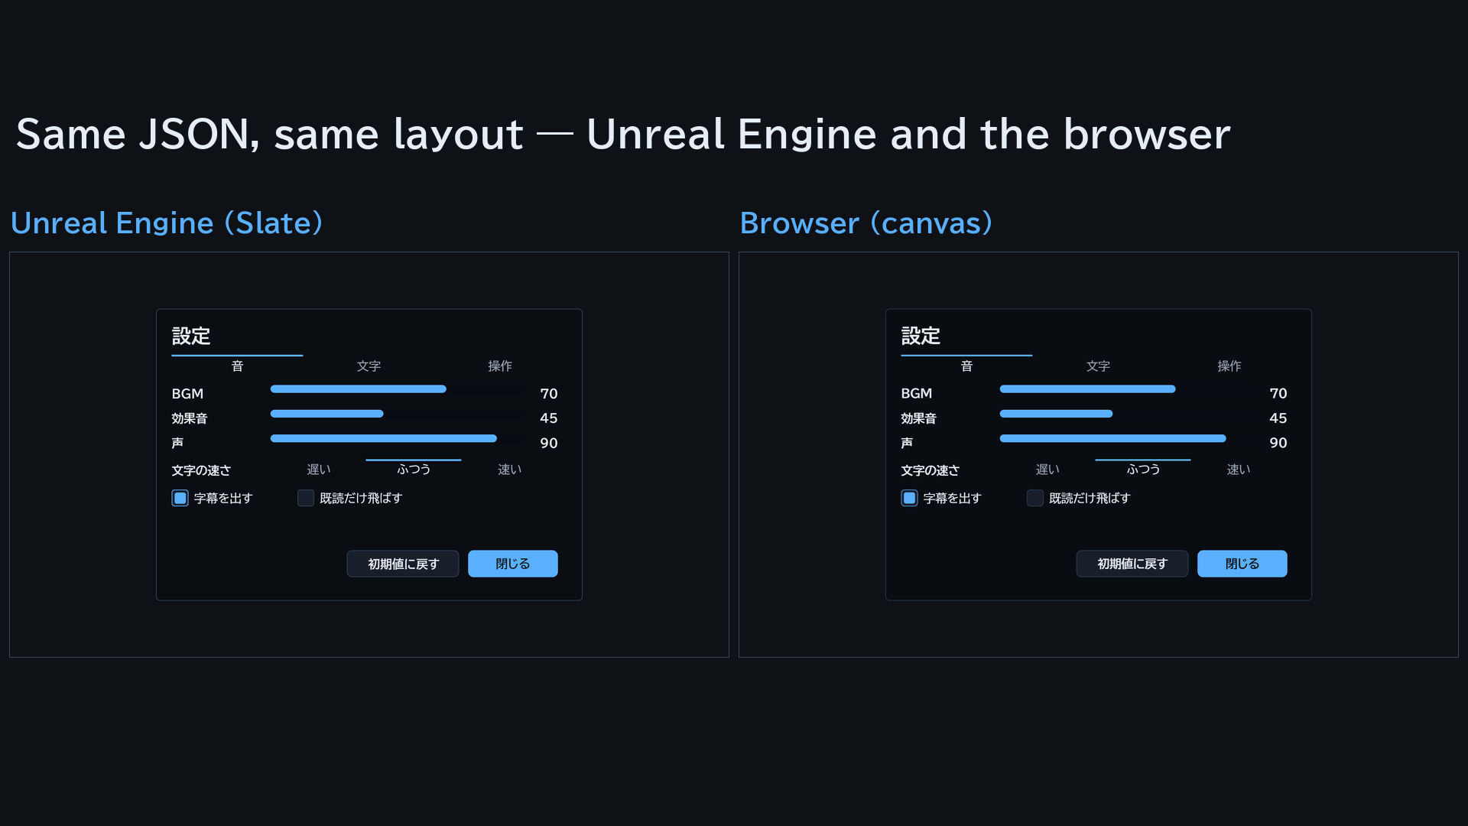
Task: Choose 速い text speed in Unreal Engine panel
Action: [509, 470]
